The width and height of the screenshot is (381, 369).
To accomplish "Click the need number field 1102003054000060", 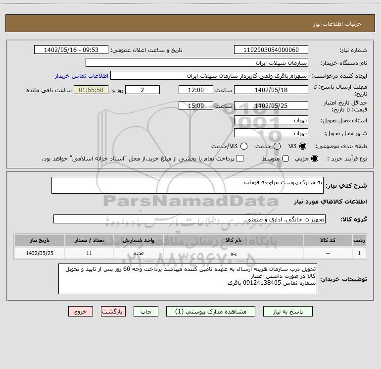I will [x=271, y=50].
